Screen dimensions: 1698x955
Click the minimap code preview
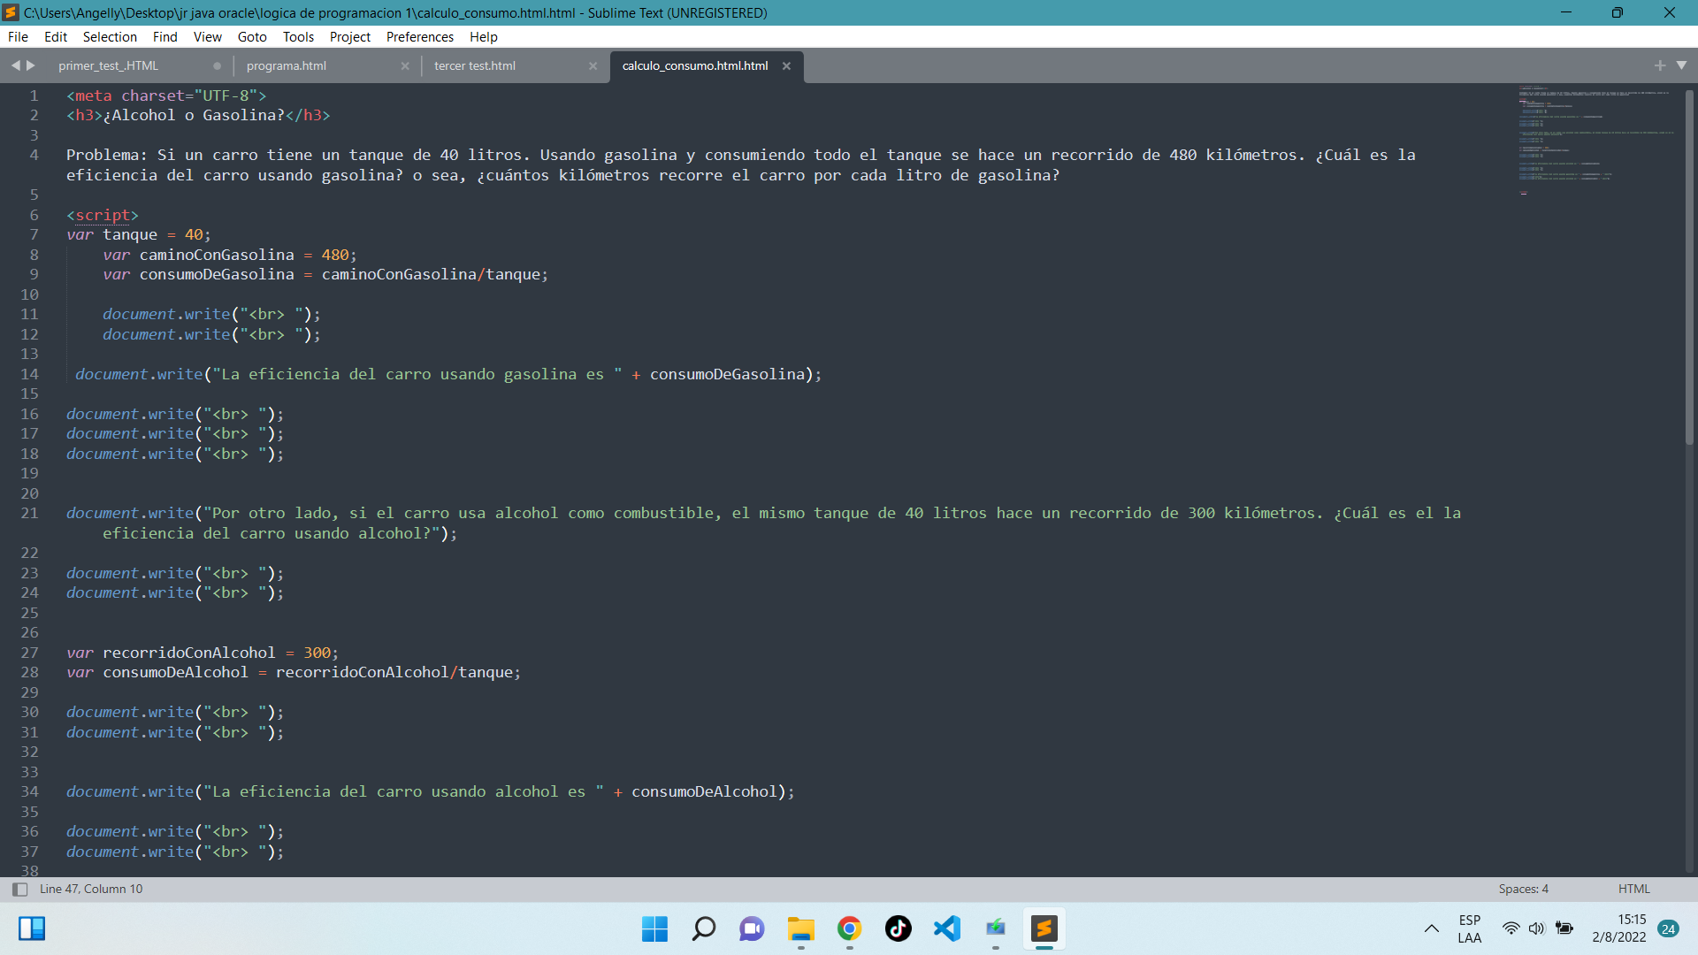[1596, 141]
